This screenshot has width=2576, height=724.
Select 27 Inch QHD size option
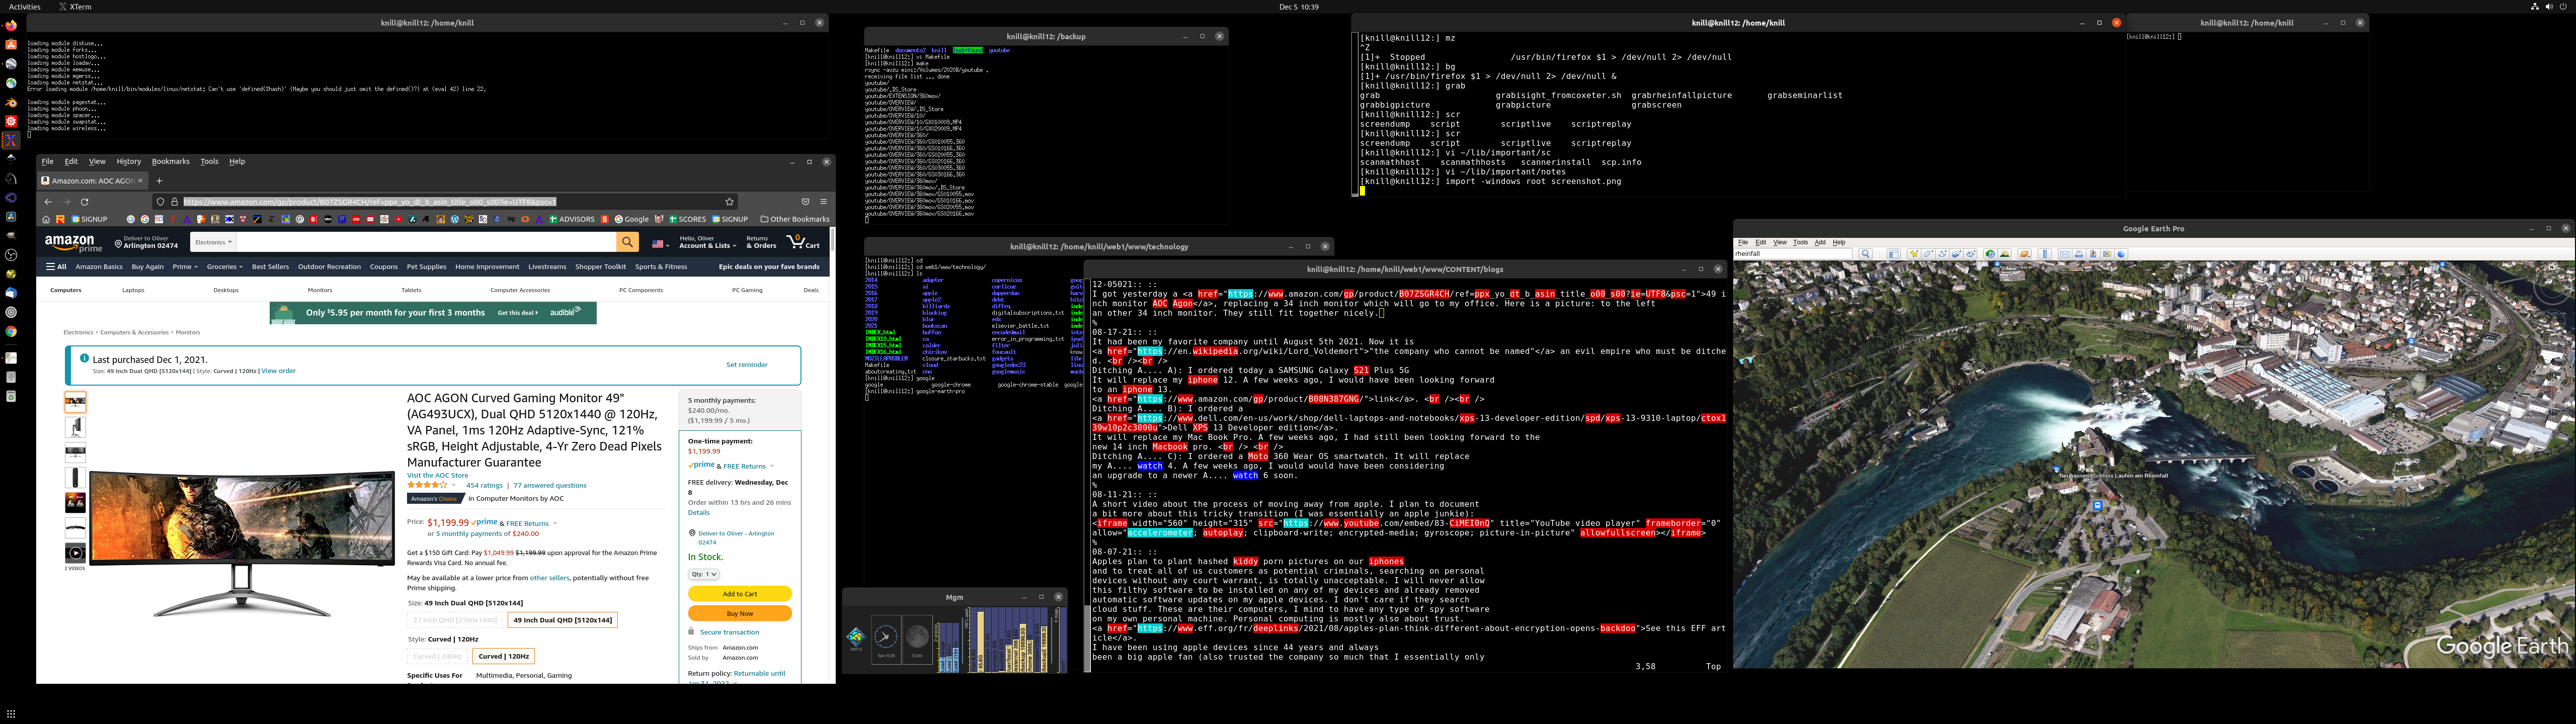click(455, 620)
